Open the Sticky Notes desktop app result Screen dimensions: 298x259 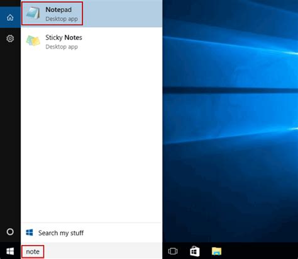tap(92, 41)
